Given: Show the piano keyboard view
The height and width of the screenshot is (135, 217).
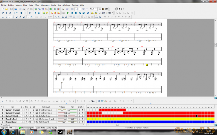Looking at the screenshot, I should point(107,9).
